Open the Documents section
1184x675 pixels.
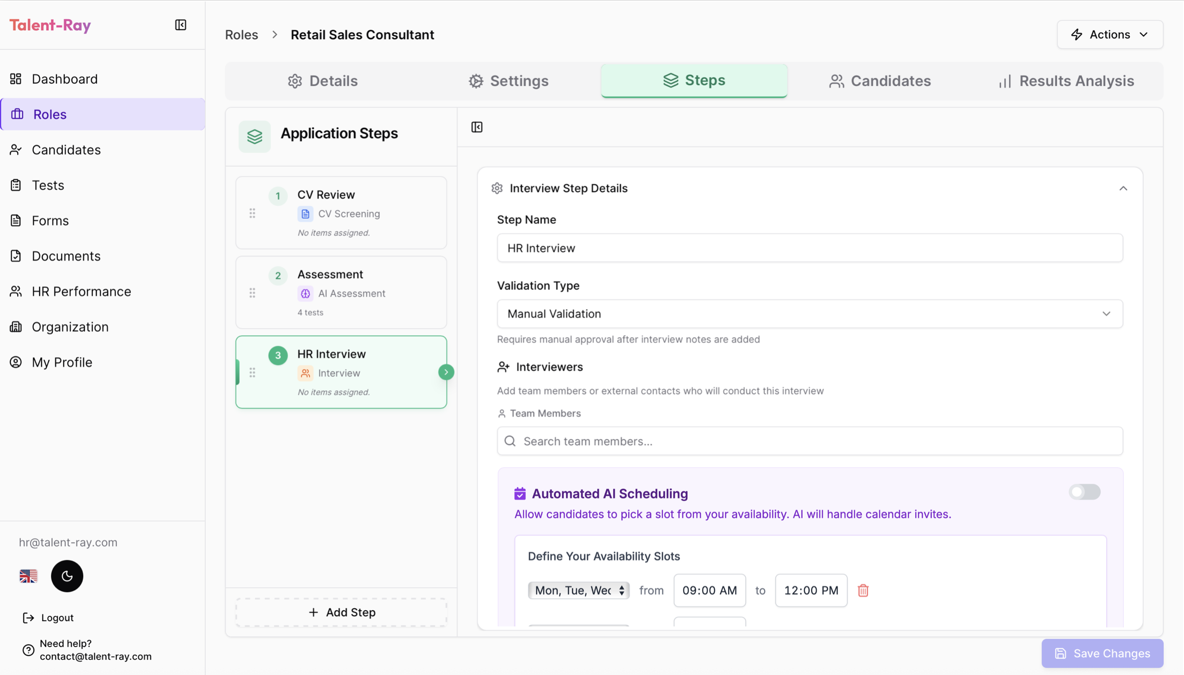click(66, 256)
